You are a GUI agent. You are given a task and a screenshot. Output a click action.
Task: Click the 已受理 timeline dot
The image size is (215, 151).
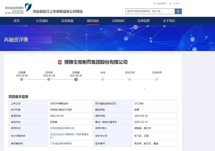21,80
